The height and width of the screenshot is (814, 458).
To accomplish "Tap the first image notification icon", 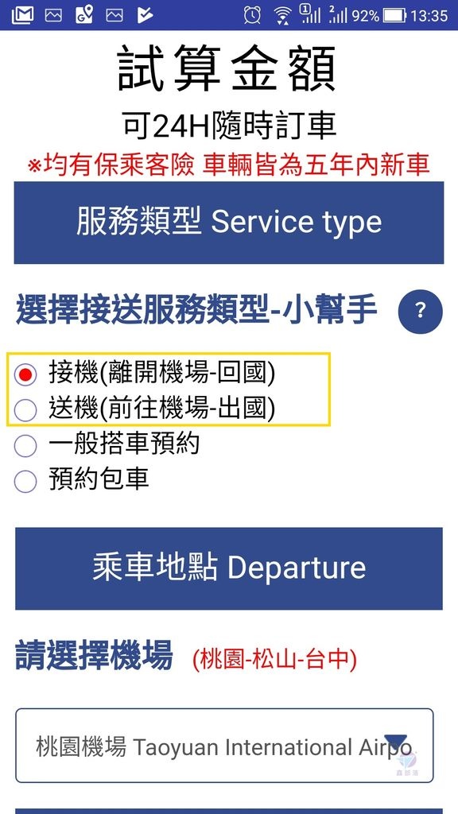I will (53, 16).
